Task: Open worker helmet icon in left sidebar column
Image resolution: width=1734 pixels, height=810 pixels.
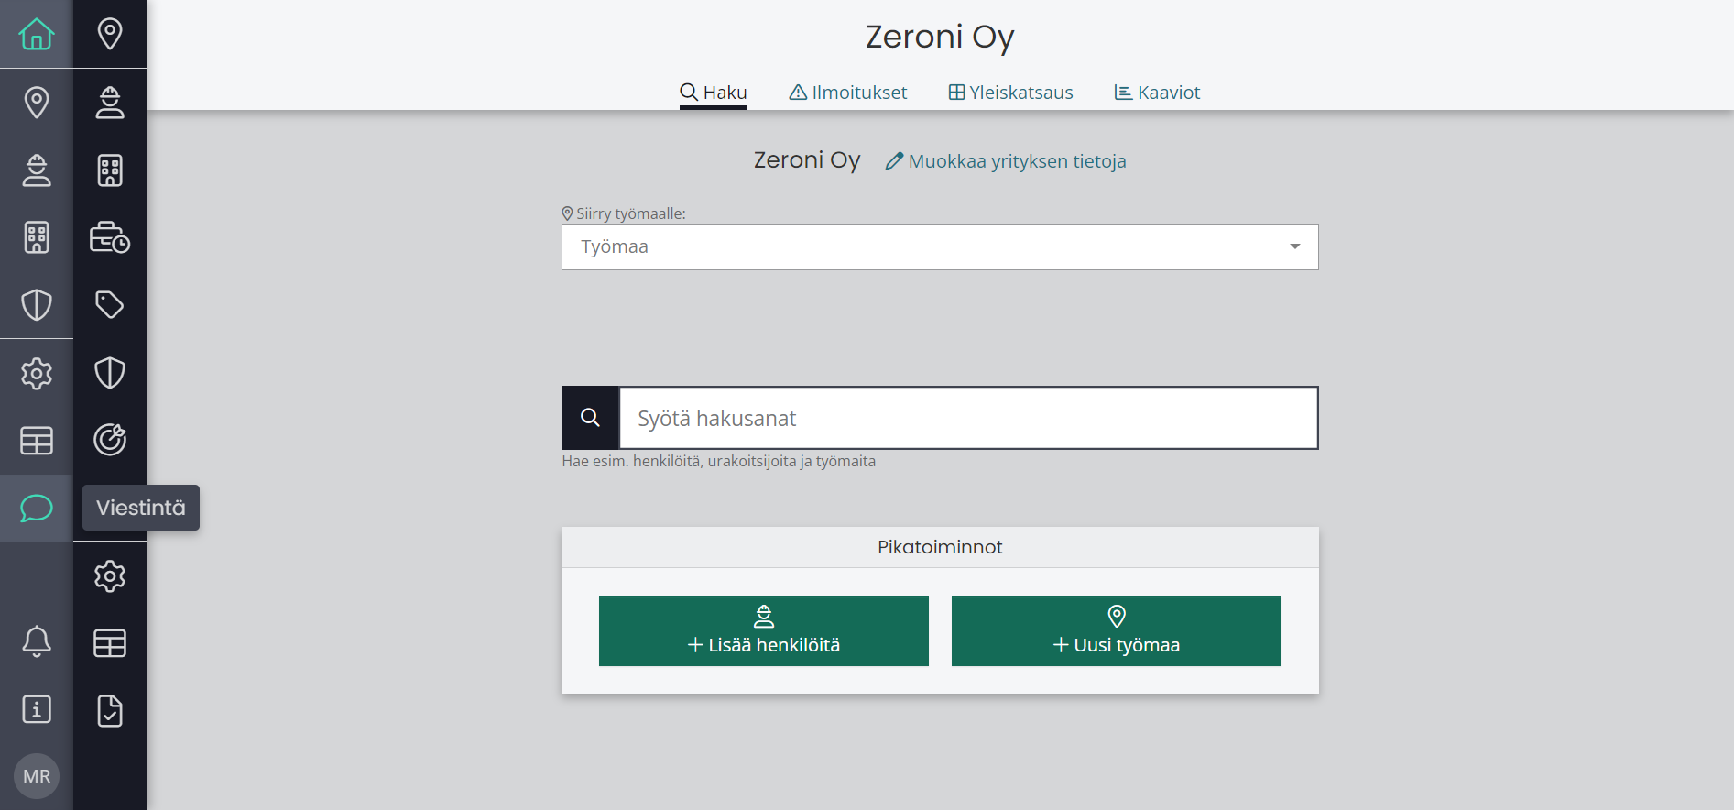Action: pyautogui.click(x=37, y=170)
